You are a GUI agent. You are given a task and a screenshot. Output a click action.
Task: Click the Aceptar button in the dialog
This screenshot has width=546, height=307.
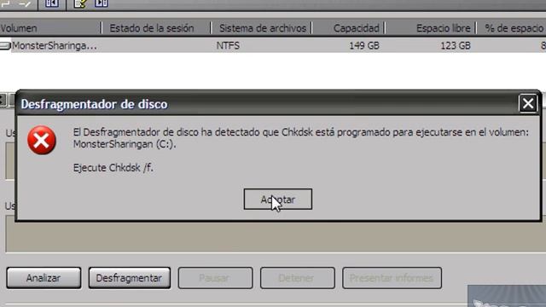coord(278,199)
